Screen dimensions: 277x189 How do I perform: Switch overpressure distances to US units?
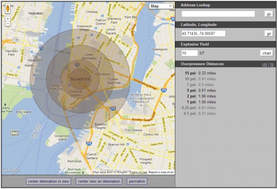(264, 65)
